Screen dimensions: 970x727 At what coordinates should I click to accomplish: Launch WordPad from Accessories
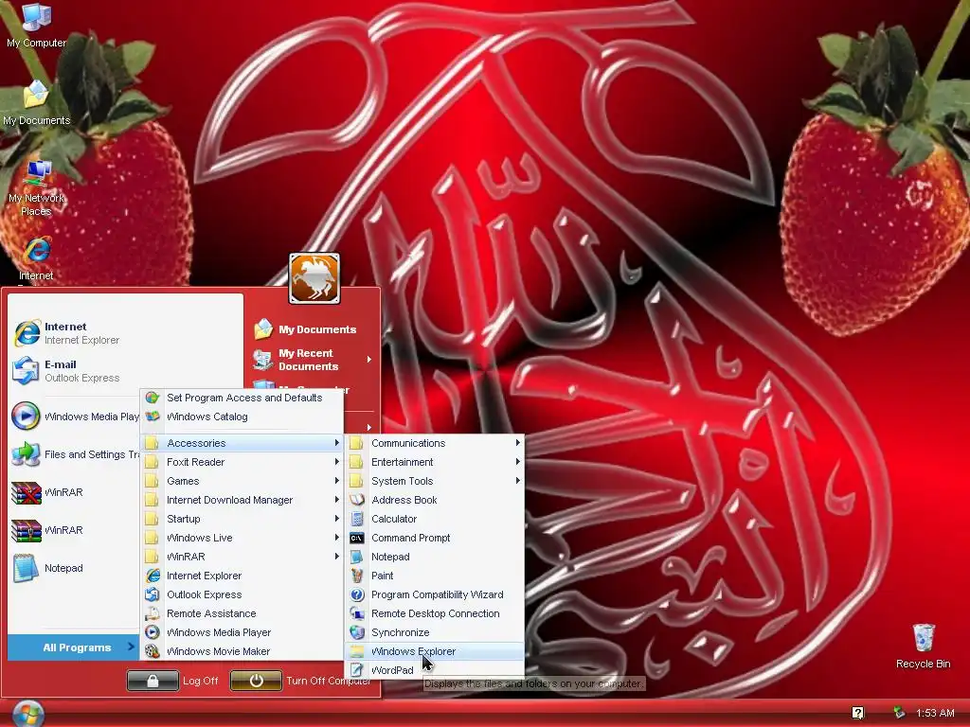[x=435, y=670]
